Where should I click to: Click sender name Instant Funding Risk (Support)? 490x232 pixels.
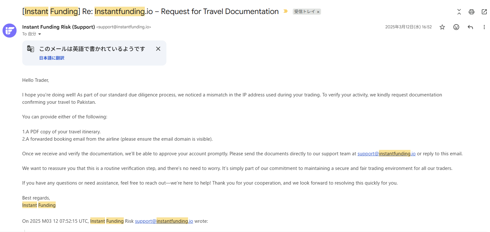[59, 27]
